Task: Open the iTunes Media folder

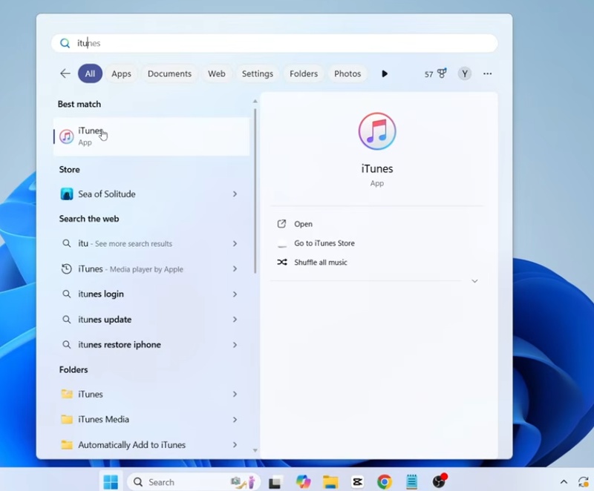Action: pyautogui.click(x=151, y=419)
